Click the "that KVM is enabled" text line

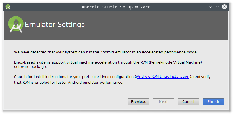69,82
